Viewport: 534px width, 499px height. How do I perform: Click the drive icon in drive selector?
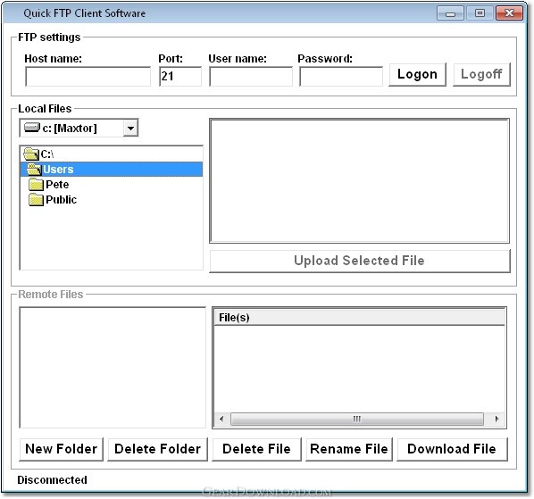pos(32,128)
